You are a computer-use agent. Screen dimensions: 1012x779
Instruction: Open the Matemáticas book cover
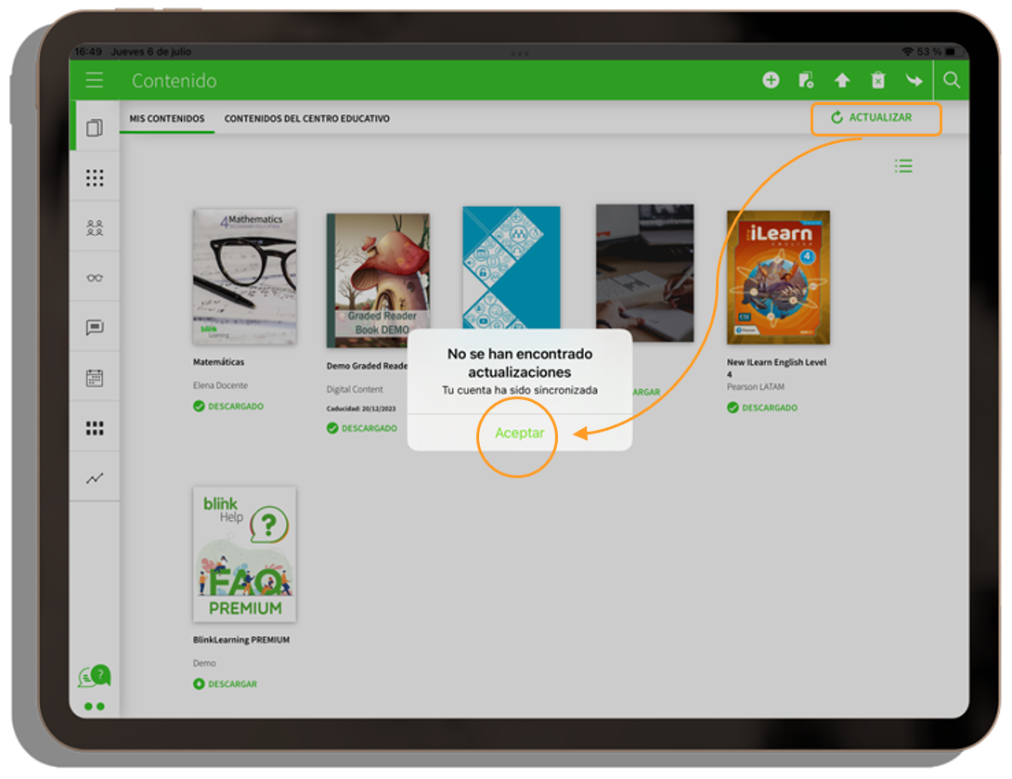pos(244,278)
